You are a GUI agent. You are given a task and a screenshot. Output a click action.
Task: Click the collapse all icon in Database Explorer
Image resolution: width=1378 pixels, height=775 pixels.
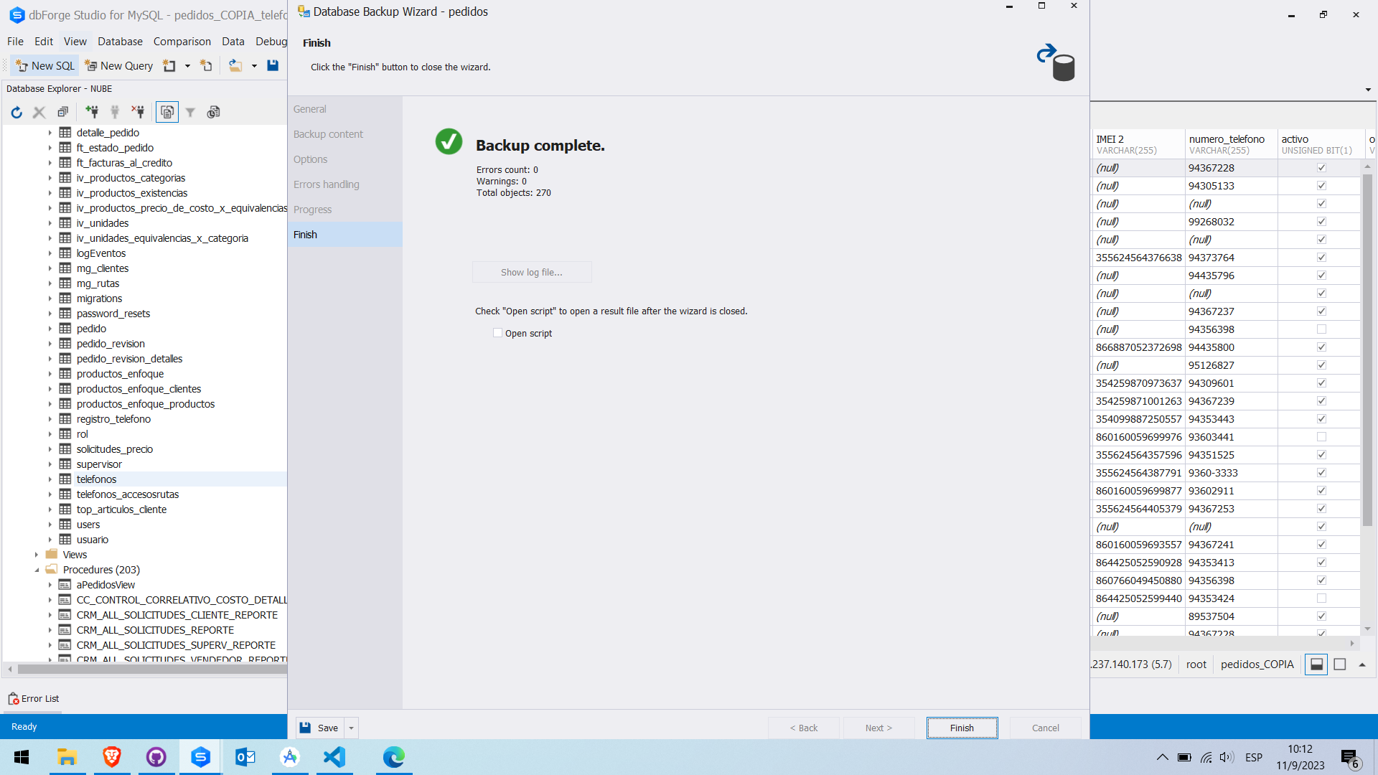pos(63,112)
